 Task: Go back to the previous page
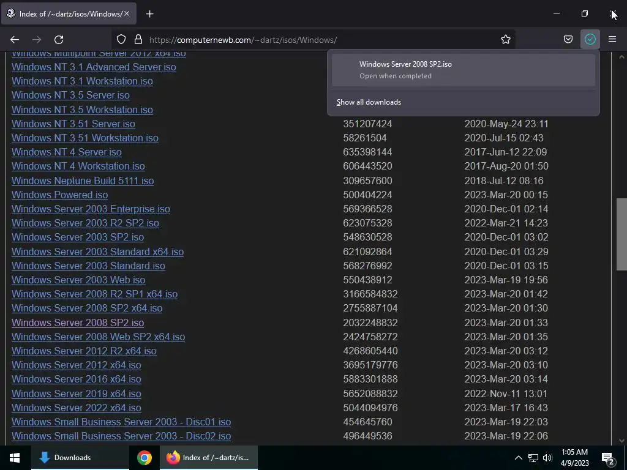pyautogui.click(x=15, y=40)
